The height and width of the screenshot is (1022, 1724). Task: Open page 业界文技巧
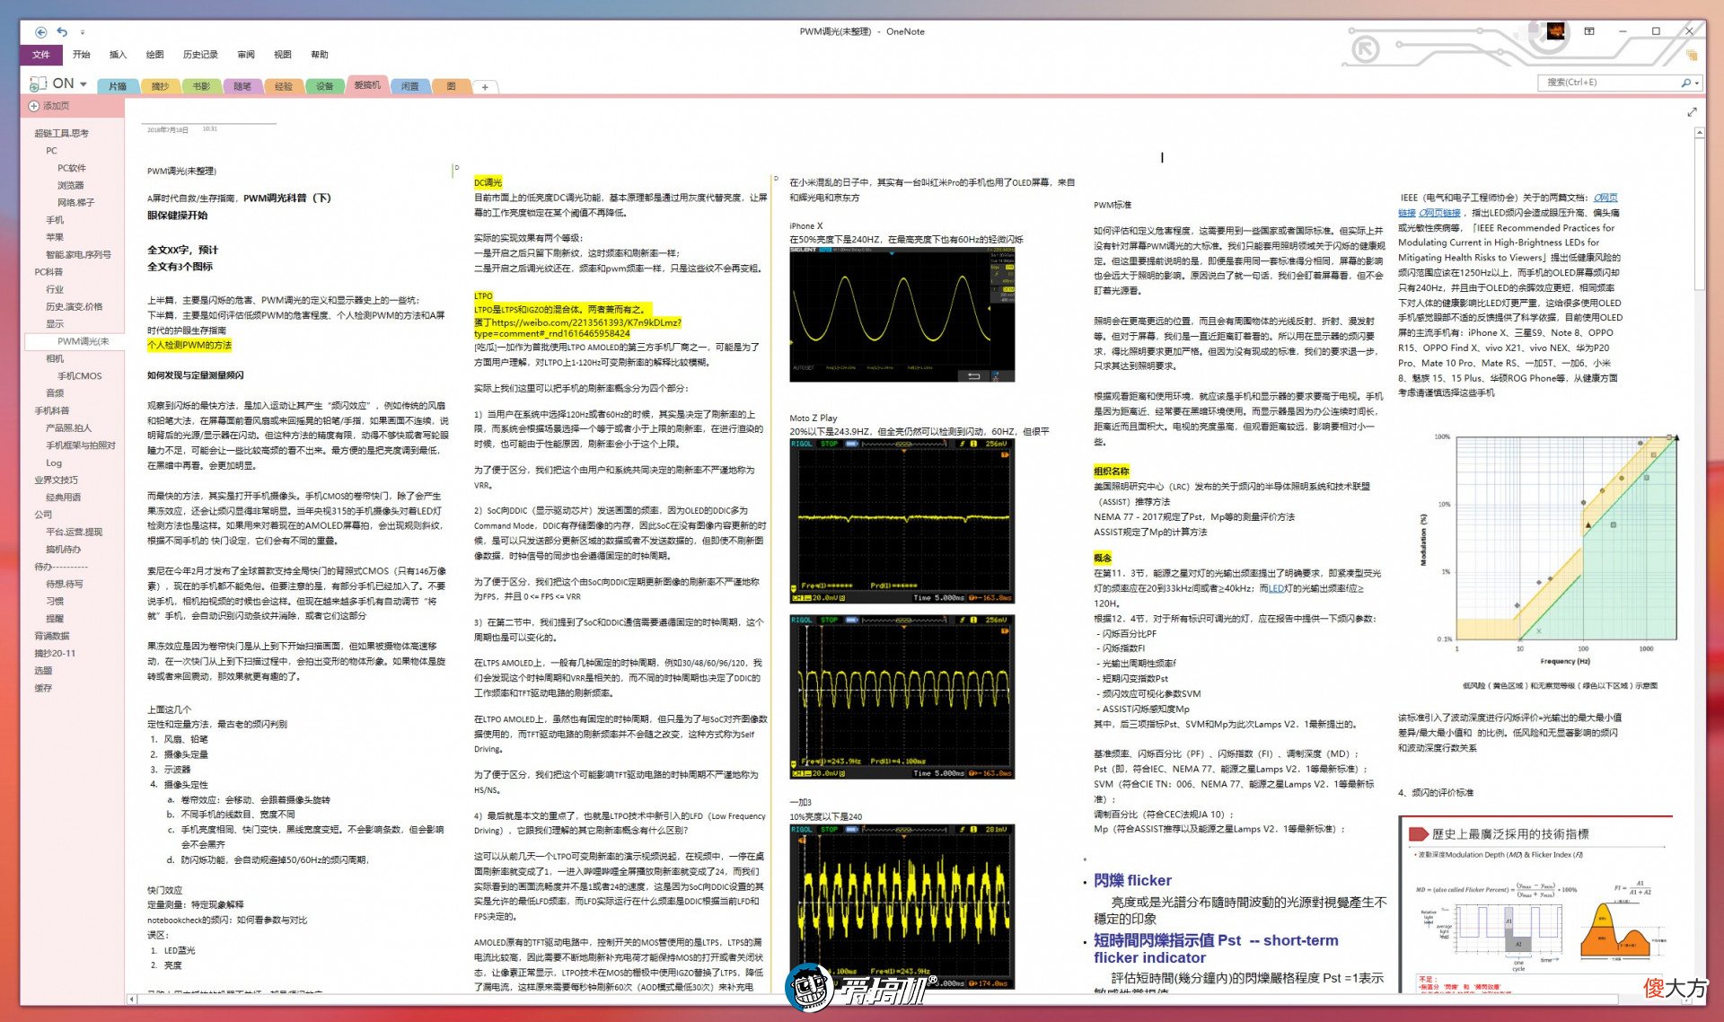(x=56, y=480)
